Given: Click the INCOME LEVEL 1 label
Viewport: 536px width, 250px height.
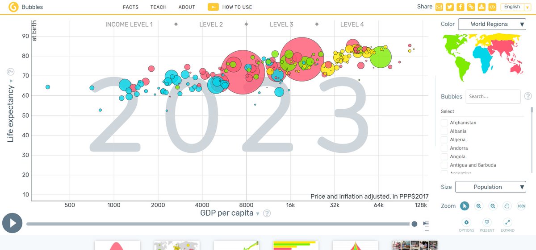Looking at the screenshot, I should click(129, 25).
